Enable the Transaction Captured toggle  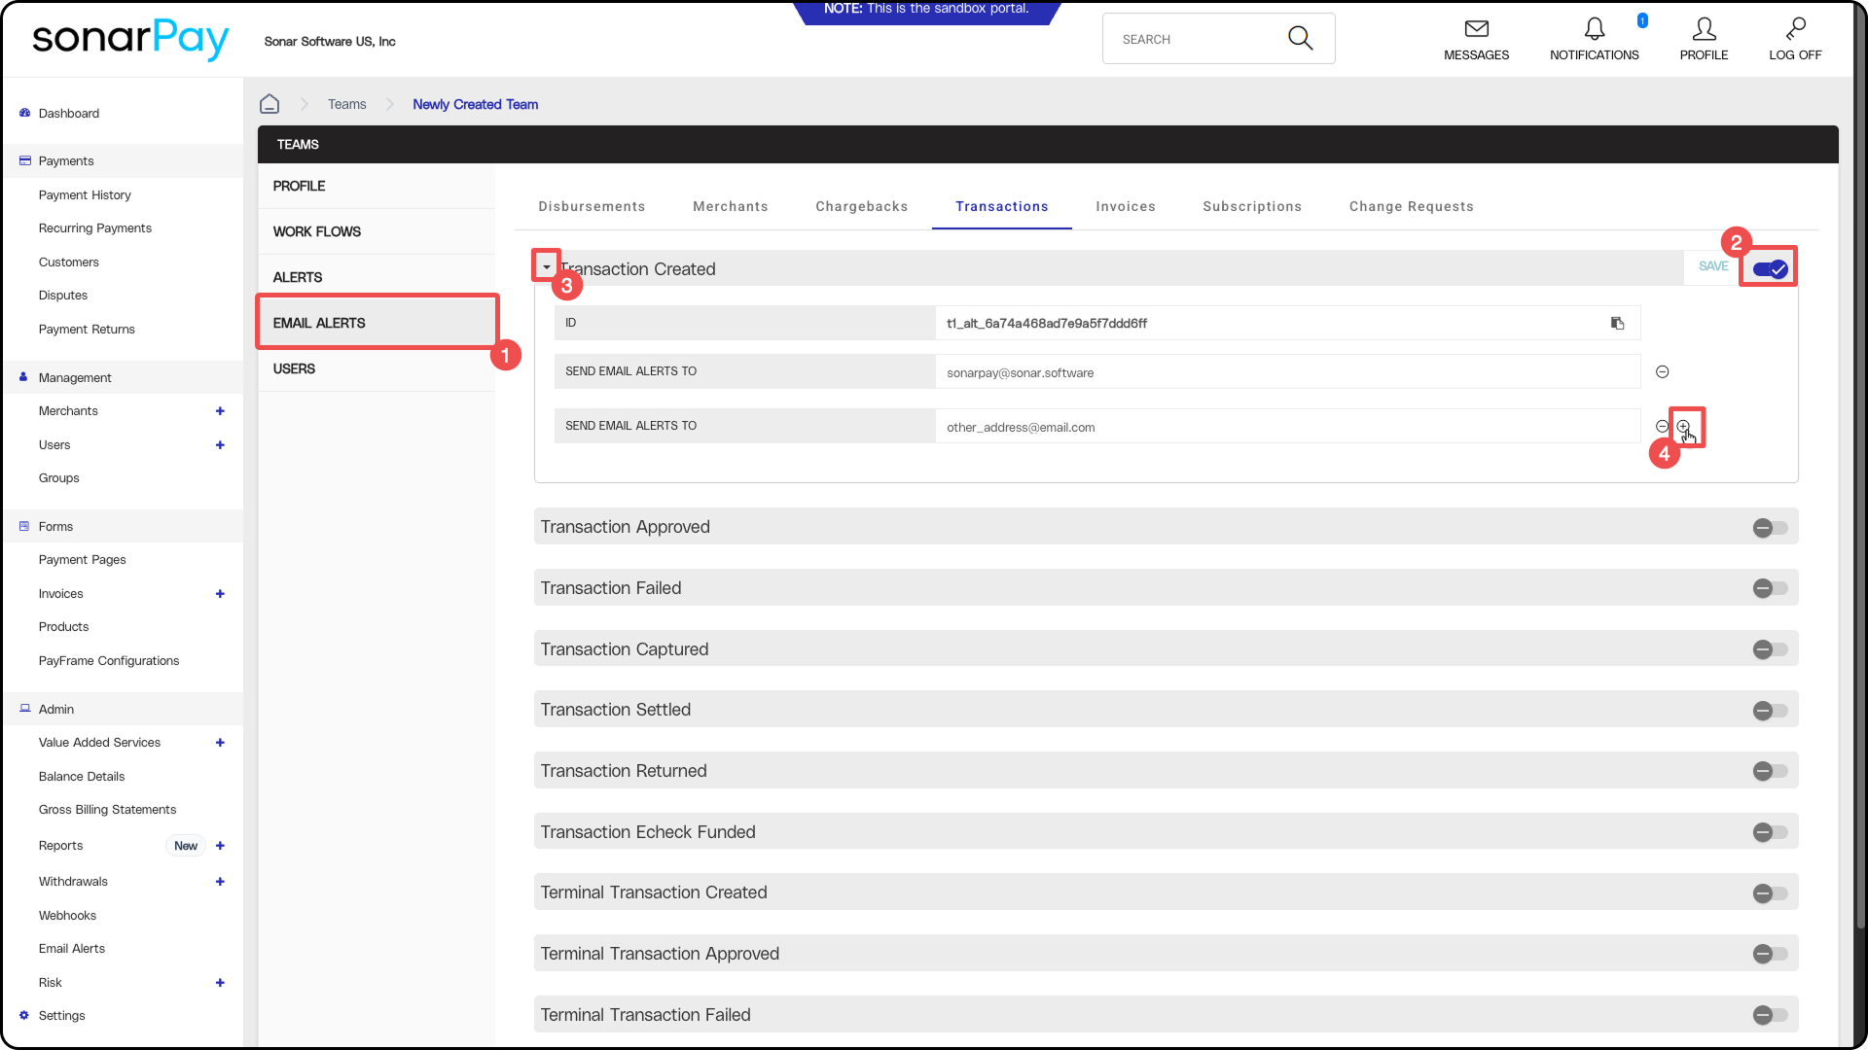tap(1770, 649)
